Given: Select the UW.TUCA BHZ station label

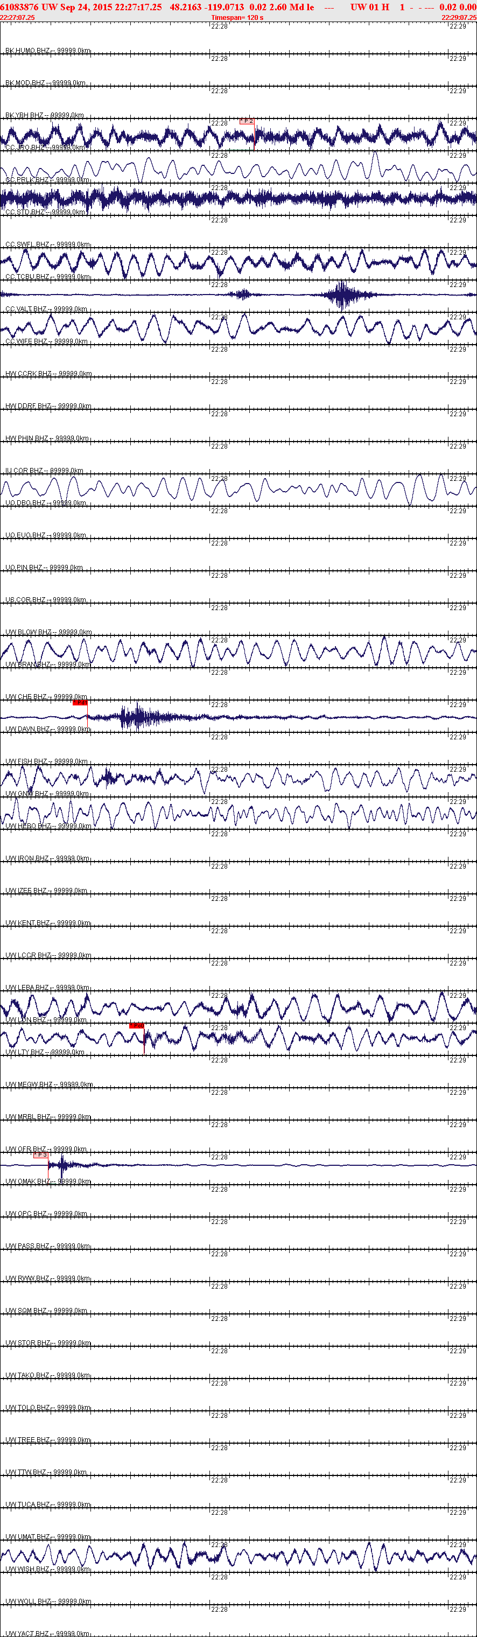Looking at the screenshot, I should click(x=48, y=1505).
